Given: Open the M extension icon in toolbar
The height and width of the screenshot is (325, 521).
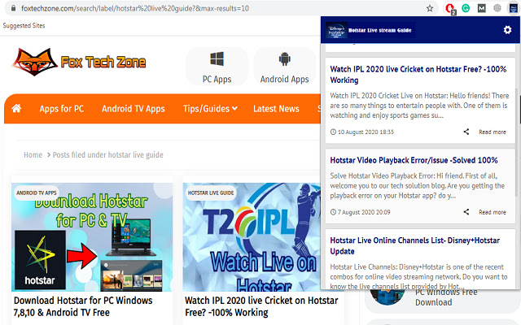Looking at the screenshot, I should click(x=481, y=8).
